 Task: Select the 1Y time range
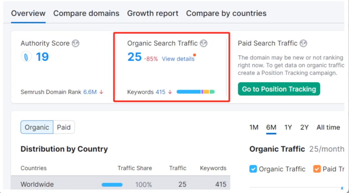288,127
